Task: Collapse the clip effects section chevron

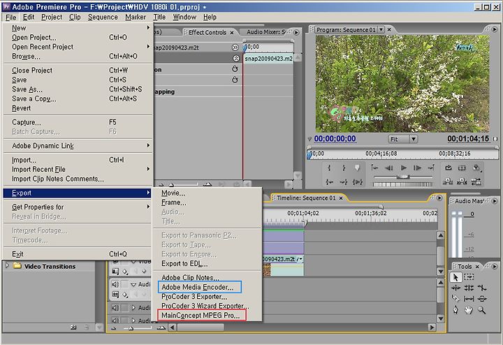Action: tap(236, 59)
